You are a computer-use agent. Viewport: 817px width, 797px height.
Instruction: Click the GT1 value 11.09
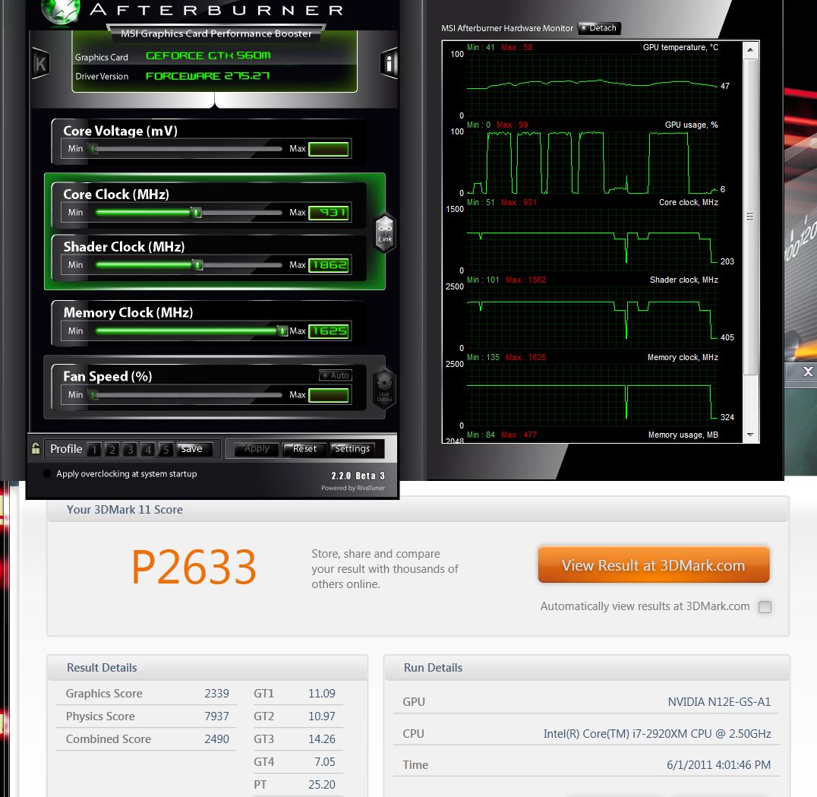321,694
